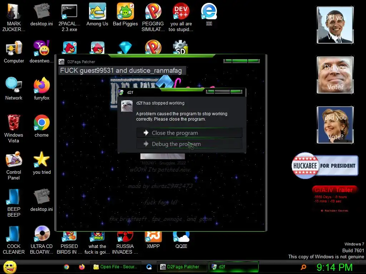
Task: Select the desktop.ini file beside MARK ZUCKER
Action: pyautogui.click(x=41, y=14)
